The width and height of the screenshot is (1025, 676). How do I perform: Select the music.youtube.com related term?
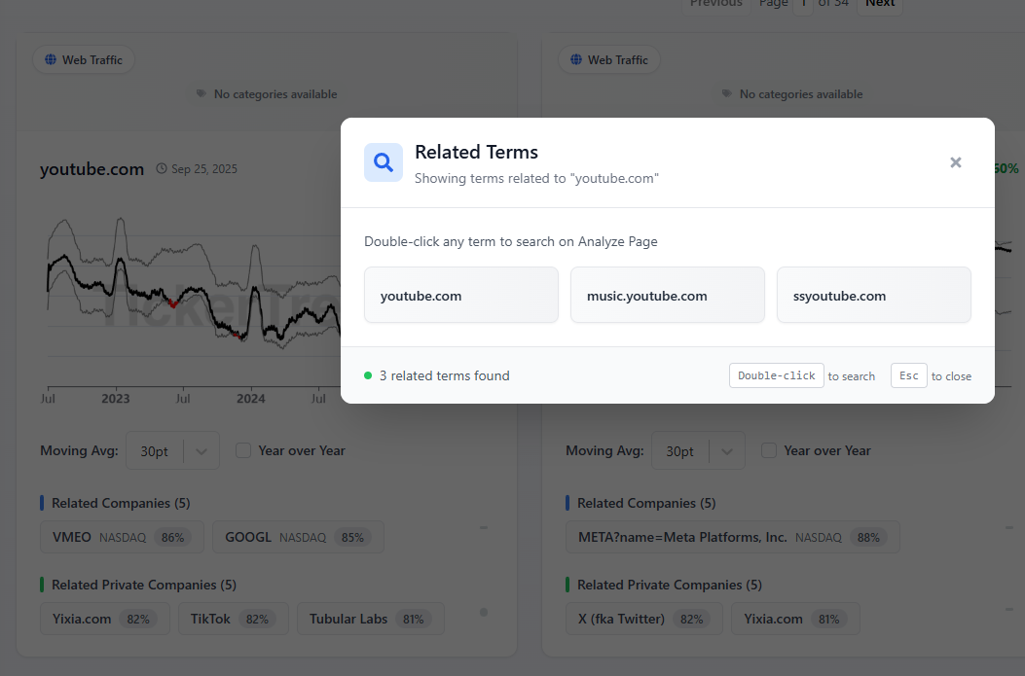point(668,296)
